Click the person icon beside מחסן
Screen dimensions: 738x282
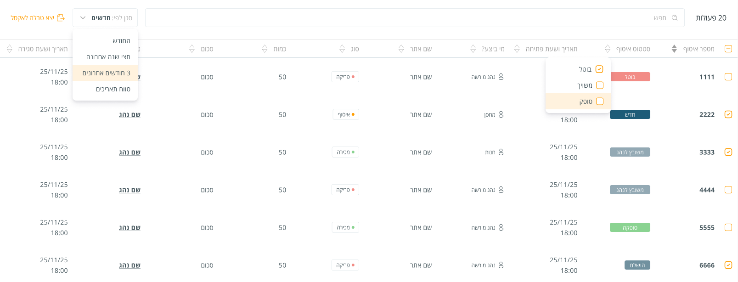click(501, 114)
